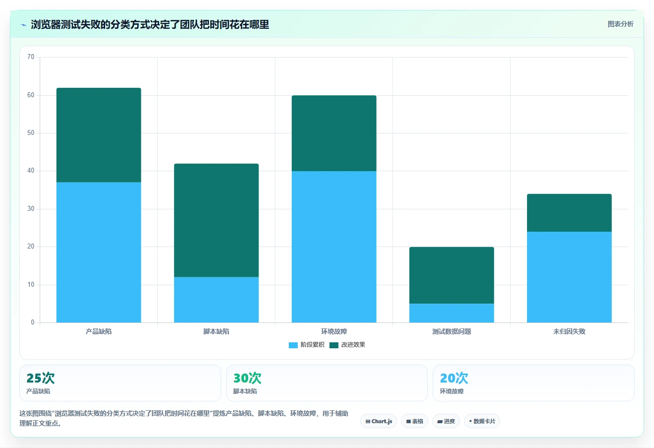Viewport: 654px width, 448px height.
Task: Click the icon inside the 数据卡片 chip
Action: pos(470,421)
